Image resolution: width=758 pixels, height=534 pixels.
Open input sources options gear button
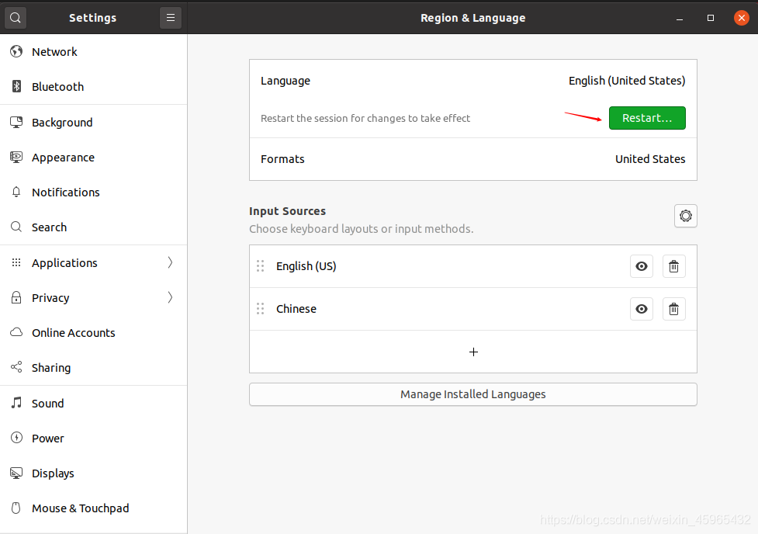686,216
